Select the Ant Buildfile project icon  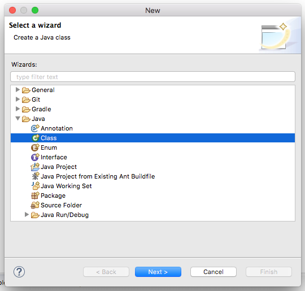tap(36, 176)
